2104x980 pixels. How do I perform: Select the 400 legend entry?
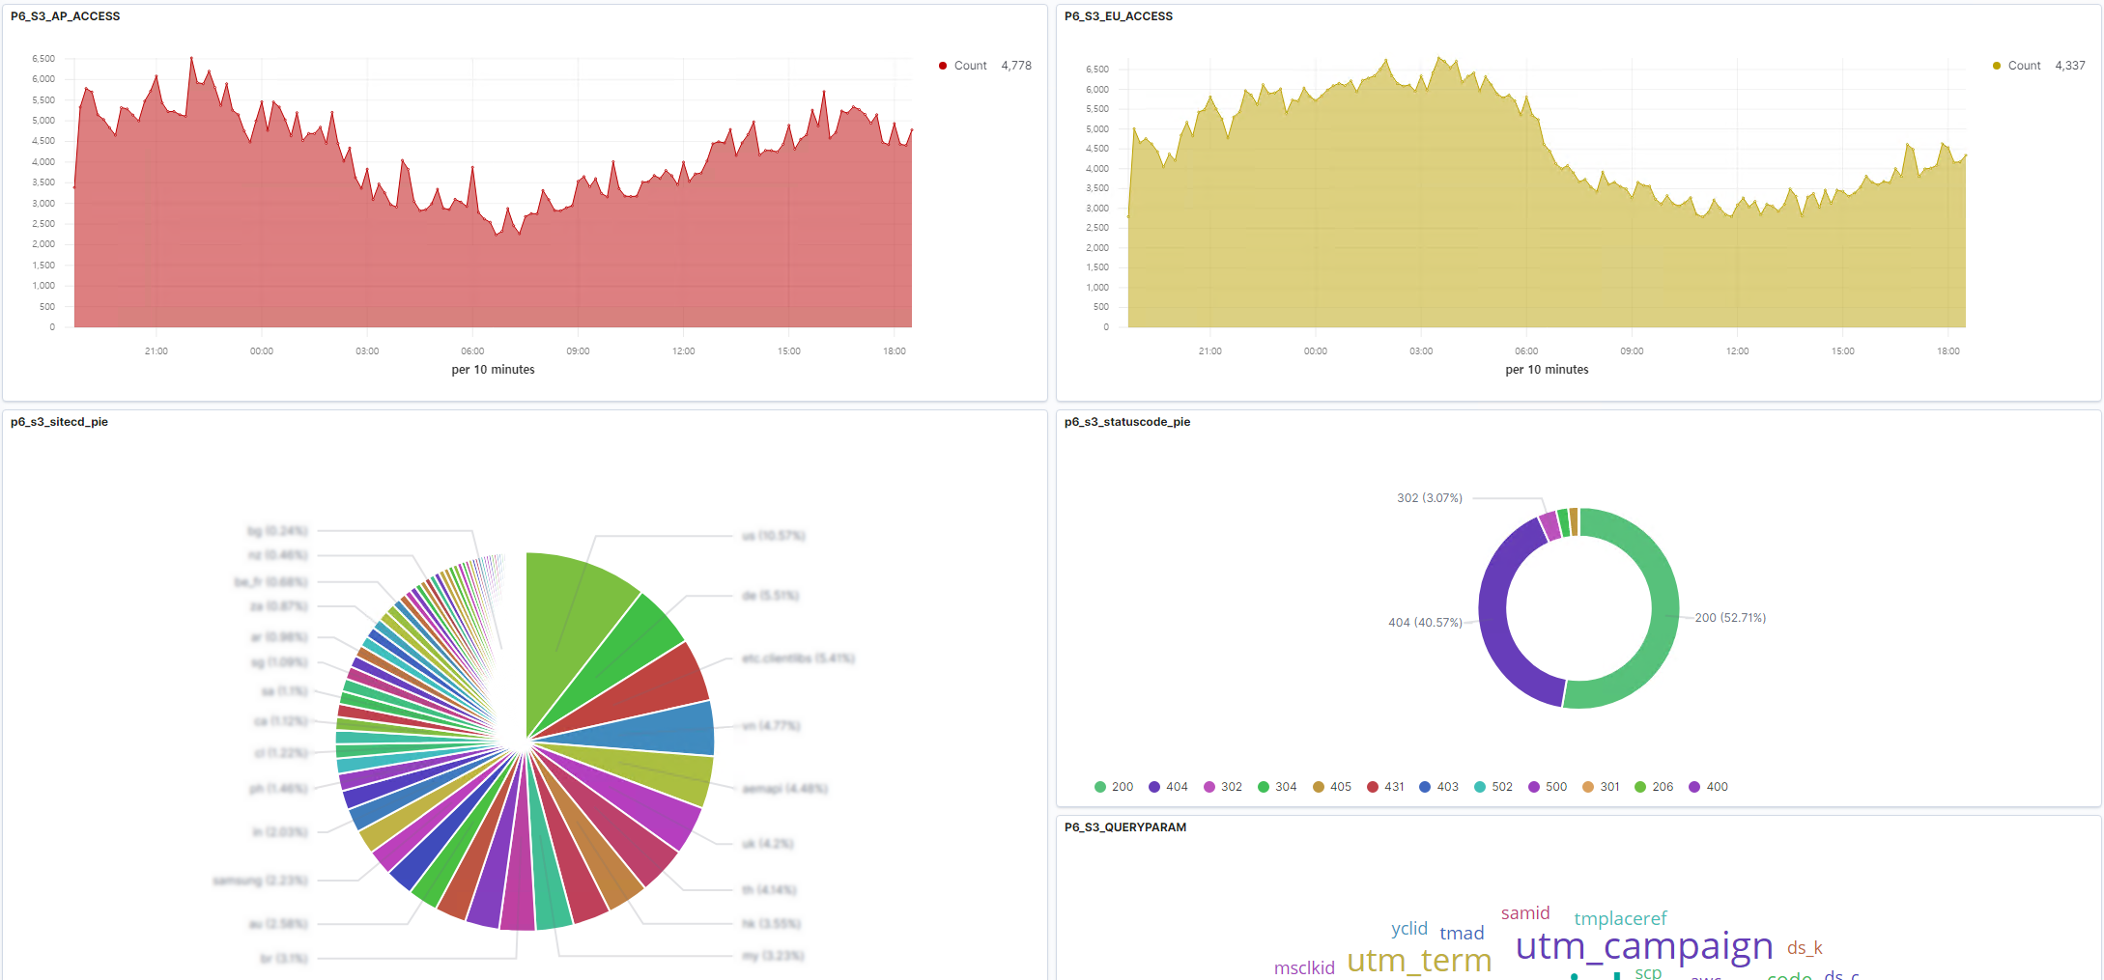click(1708, 787)
